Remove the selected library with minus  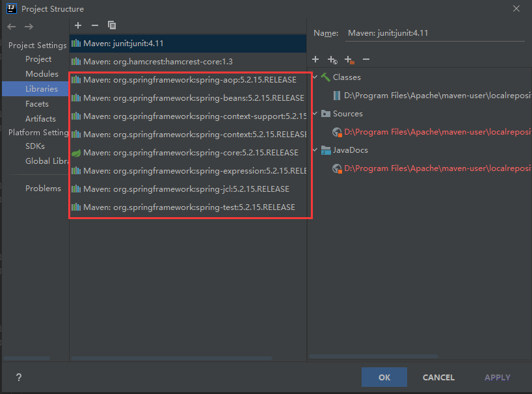(x=95, y=25)
